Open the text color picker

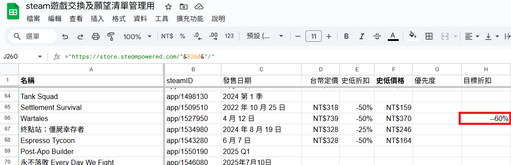(393, 36)
